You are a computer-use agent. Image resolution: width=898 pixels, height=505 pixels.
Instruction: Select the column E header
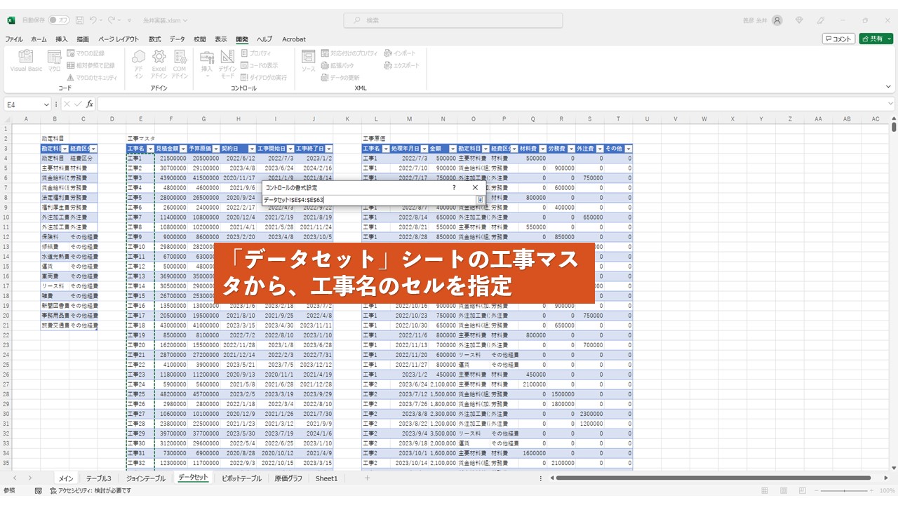point(140,119)
